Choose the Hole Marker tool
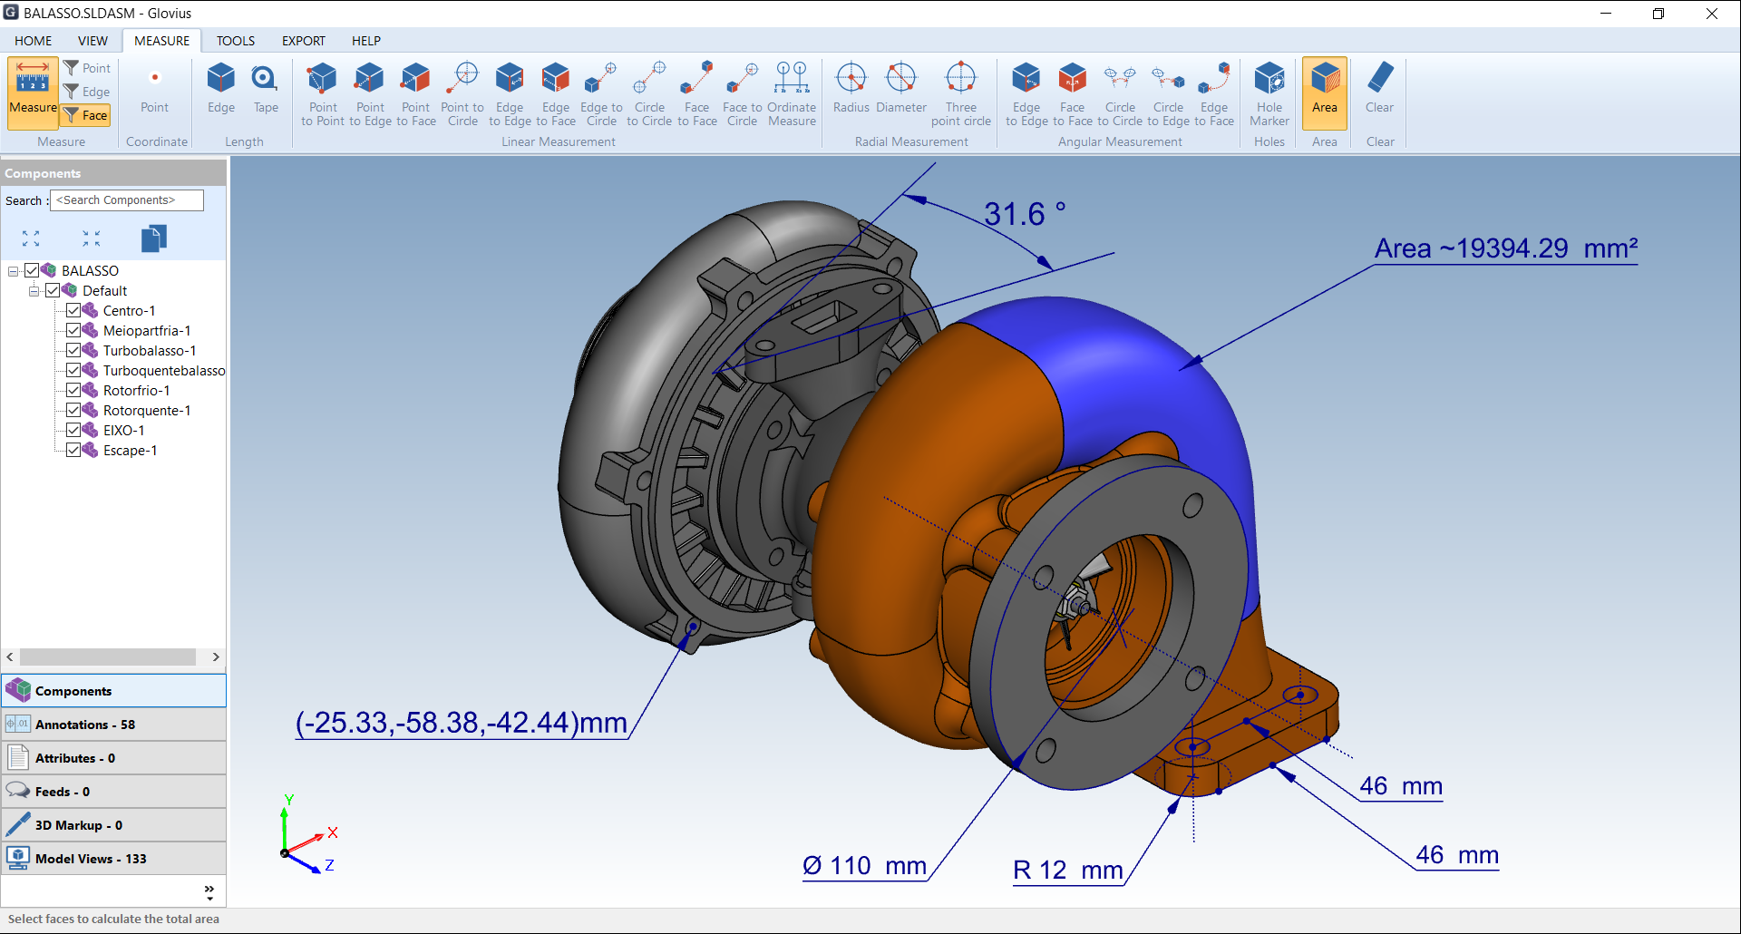 click(x=1269, y=94)
